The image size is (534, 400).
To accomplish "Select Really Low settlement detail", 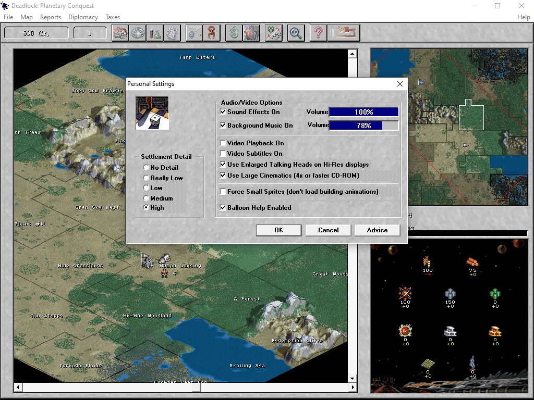I will coord(146,178).
